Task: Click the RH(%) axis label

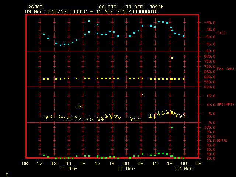Action: [x=222, y=140]
